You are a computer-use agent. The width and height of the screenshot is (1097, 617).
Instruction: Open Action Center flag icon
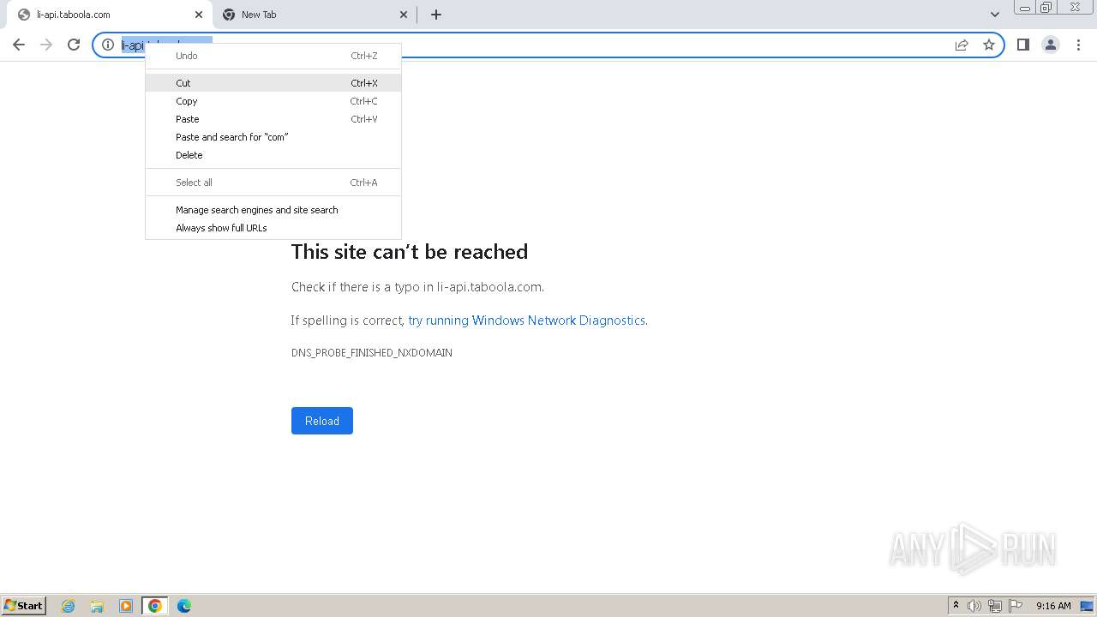pos(1016,606)
